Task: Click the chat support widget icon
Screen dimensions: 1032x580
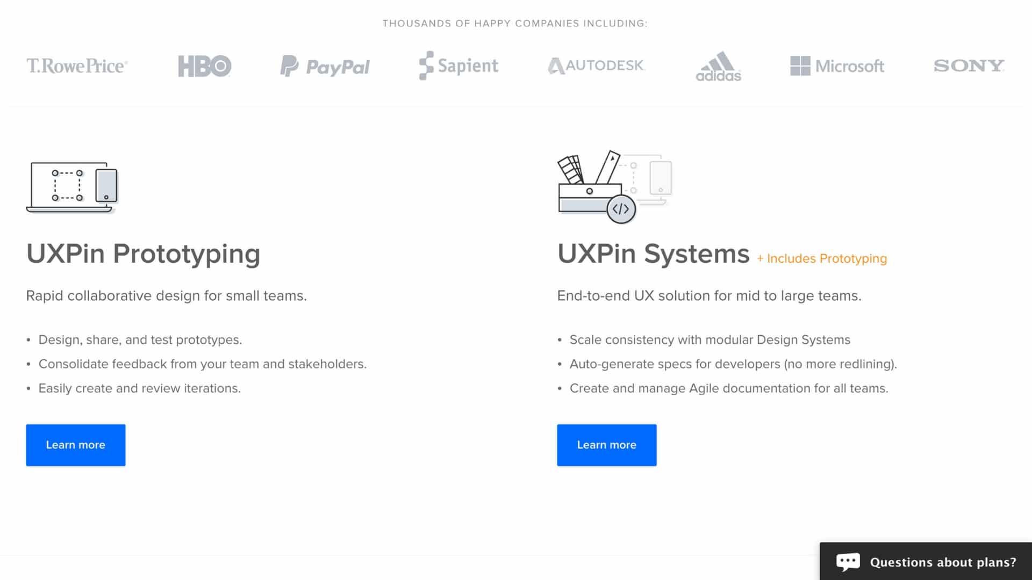Action: point(848,561)
